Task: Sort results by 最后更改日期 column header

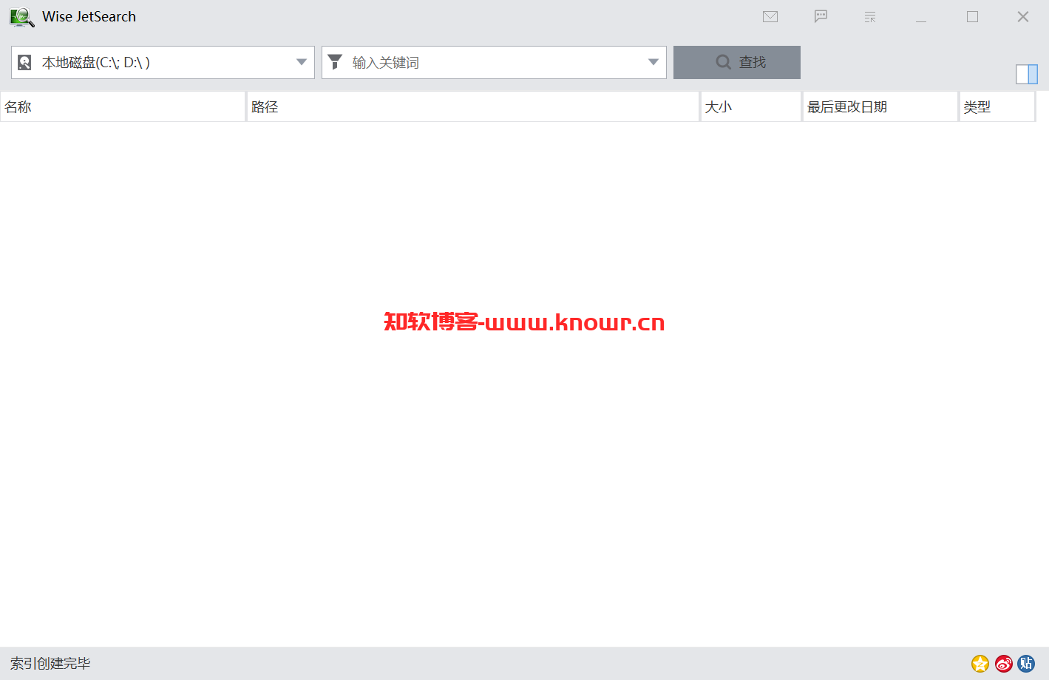Action: pyautogui.click(x=880, y=107)
